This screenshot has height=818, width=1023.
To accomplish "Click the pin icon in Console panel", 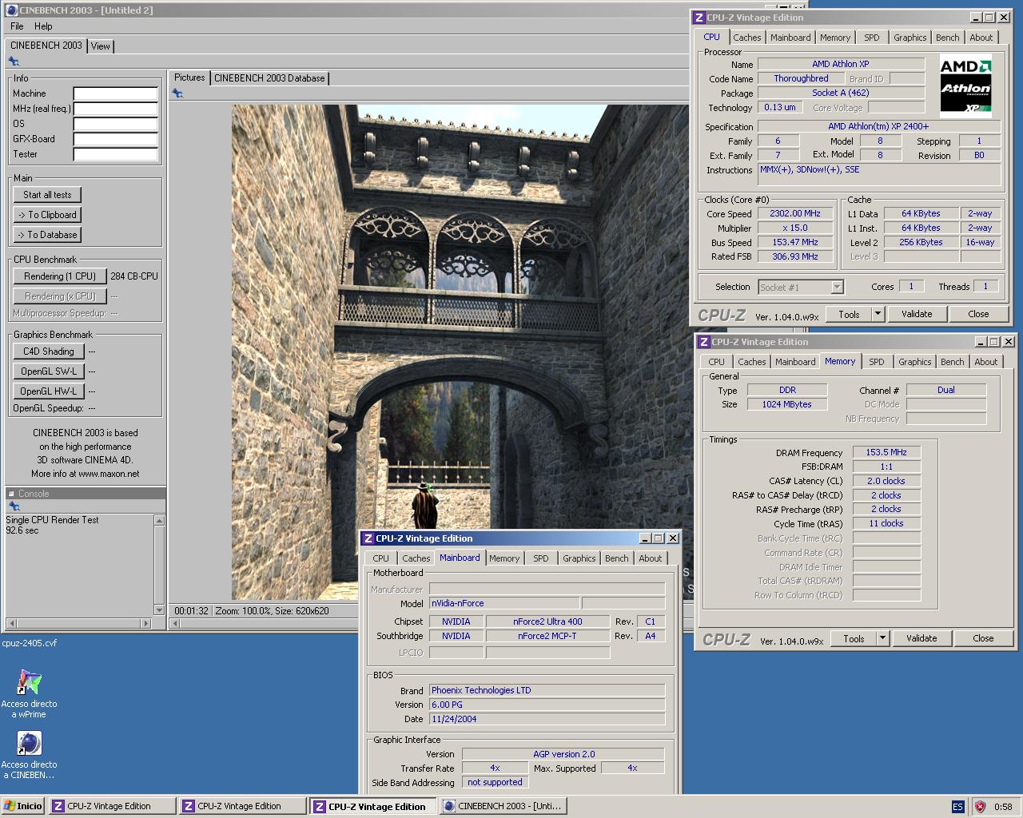I will click(x=14, y=506).
